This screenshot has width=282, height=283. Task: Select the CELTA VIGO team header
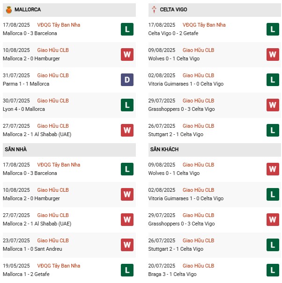(215, 10)
